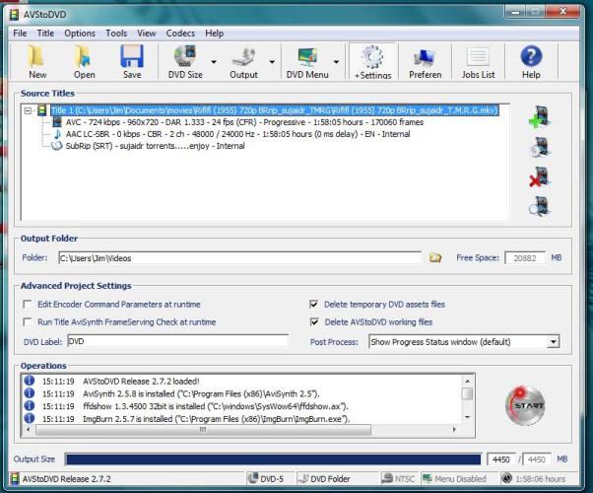This screenshot has height=493, width=593.
Task: Click the DVD Folder status bar entry
Action: click(324, 478)
